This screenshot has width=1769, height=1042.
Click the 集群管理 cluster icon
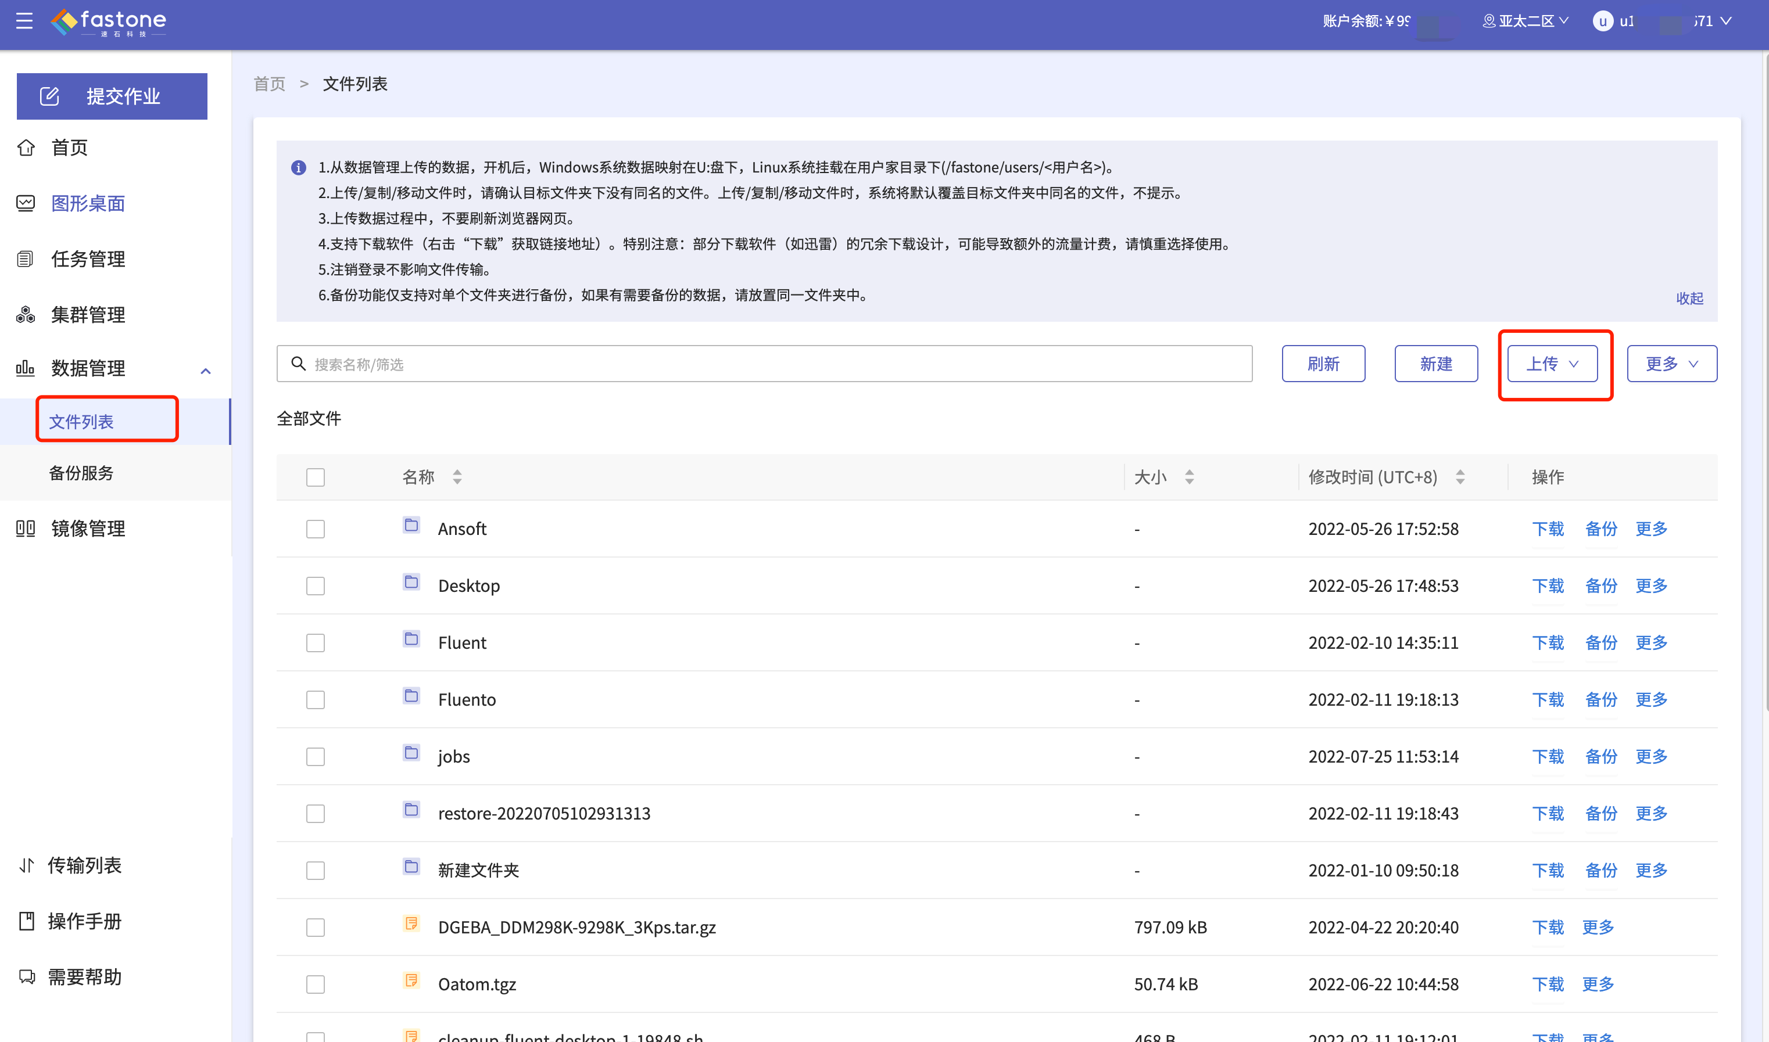click(x=26, y=315)
